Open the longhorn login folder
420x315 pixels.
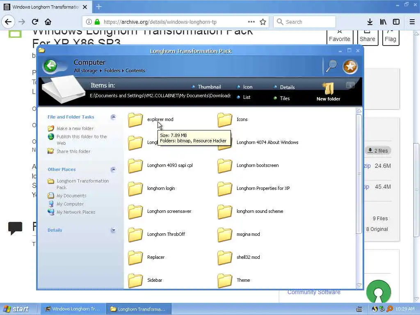point(152,188)
